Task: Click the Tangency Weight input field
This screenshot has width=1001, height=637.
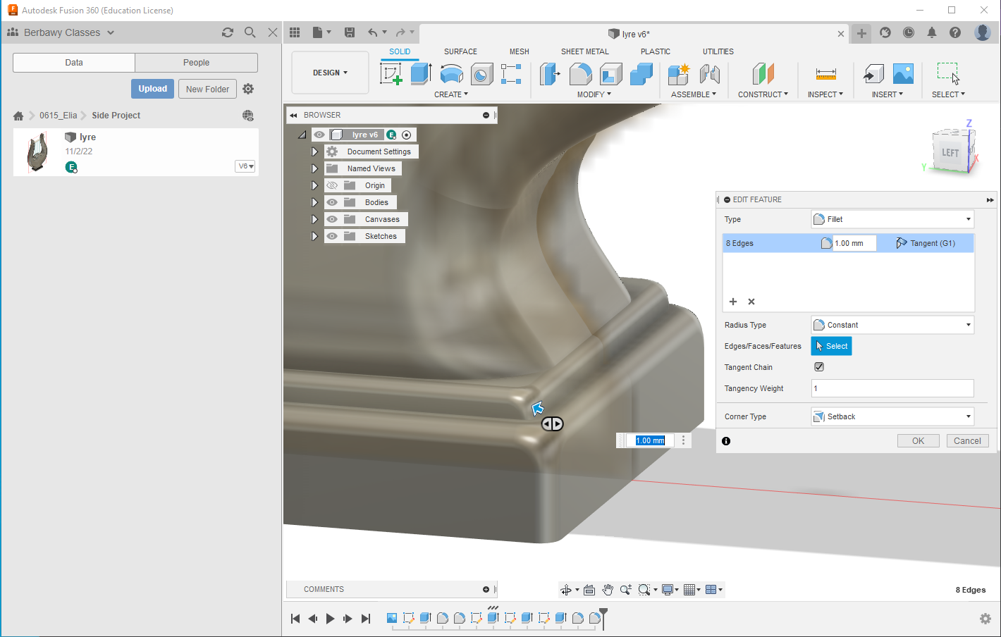Action: pos(892,388)
